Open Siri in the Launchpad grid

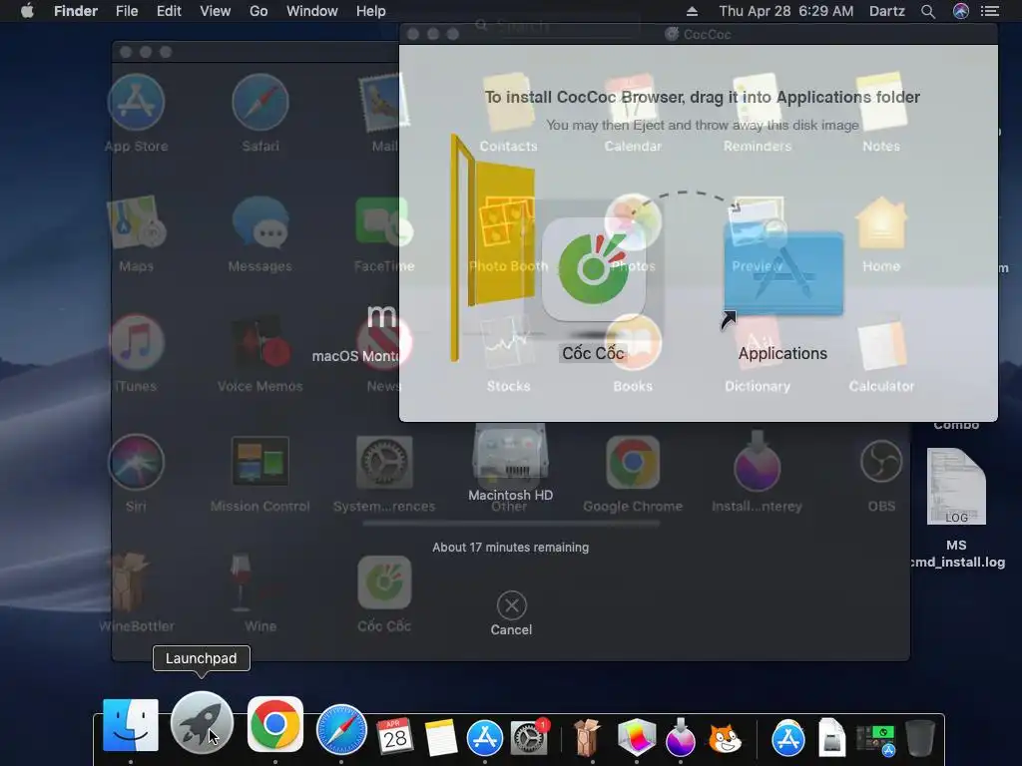click(136, 463)
